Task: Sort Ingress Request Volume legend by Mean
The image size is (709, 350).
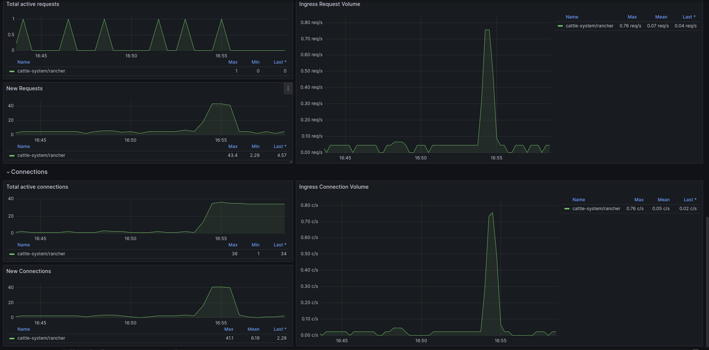Action: (661, 17)
